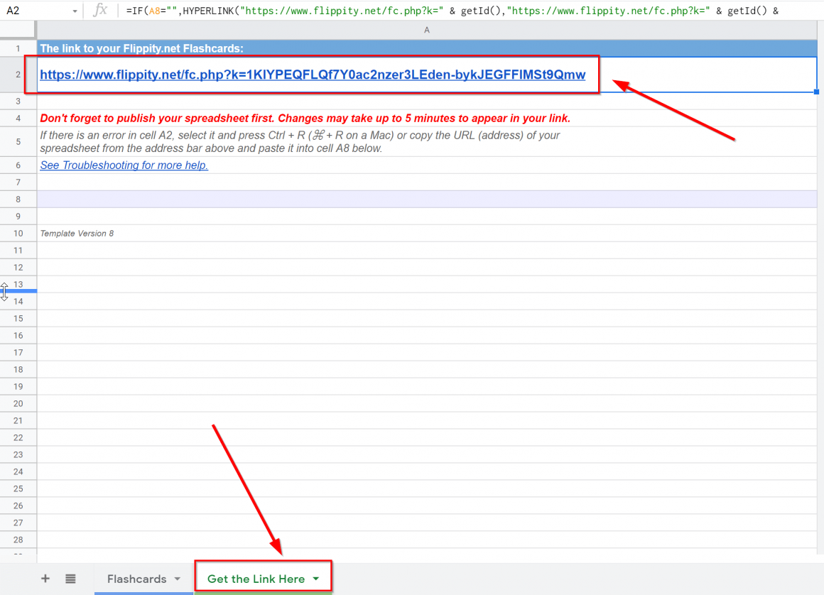Open the Name Box dropdown arrow
Viewport: 824px width, 595px height.
76,11
